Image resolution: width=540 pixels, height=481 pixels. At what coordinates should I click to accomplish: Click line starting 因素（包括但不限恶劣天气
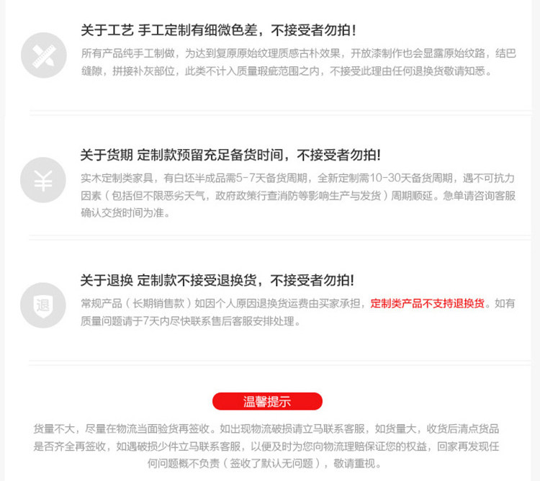point(298,196)
